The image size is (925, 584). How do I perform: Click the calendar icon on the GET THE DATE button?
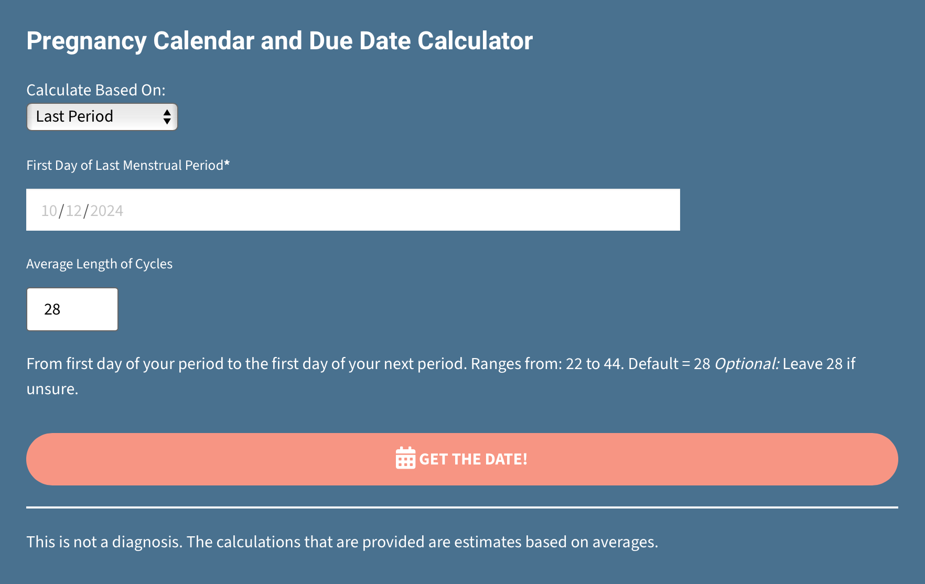pos(404,459)
